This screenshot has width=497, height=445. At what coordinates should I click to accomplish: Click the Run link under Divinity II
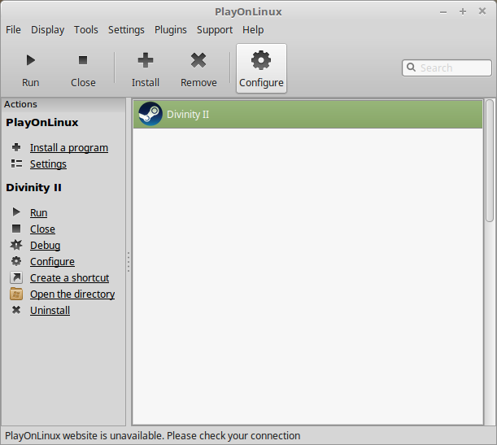39,212
